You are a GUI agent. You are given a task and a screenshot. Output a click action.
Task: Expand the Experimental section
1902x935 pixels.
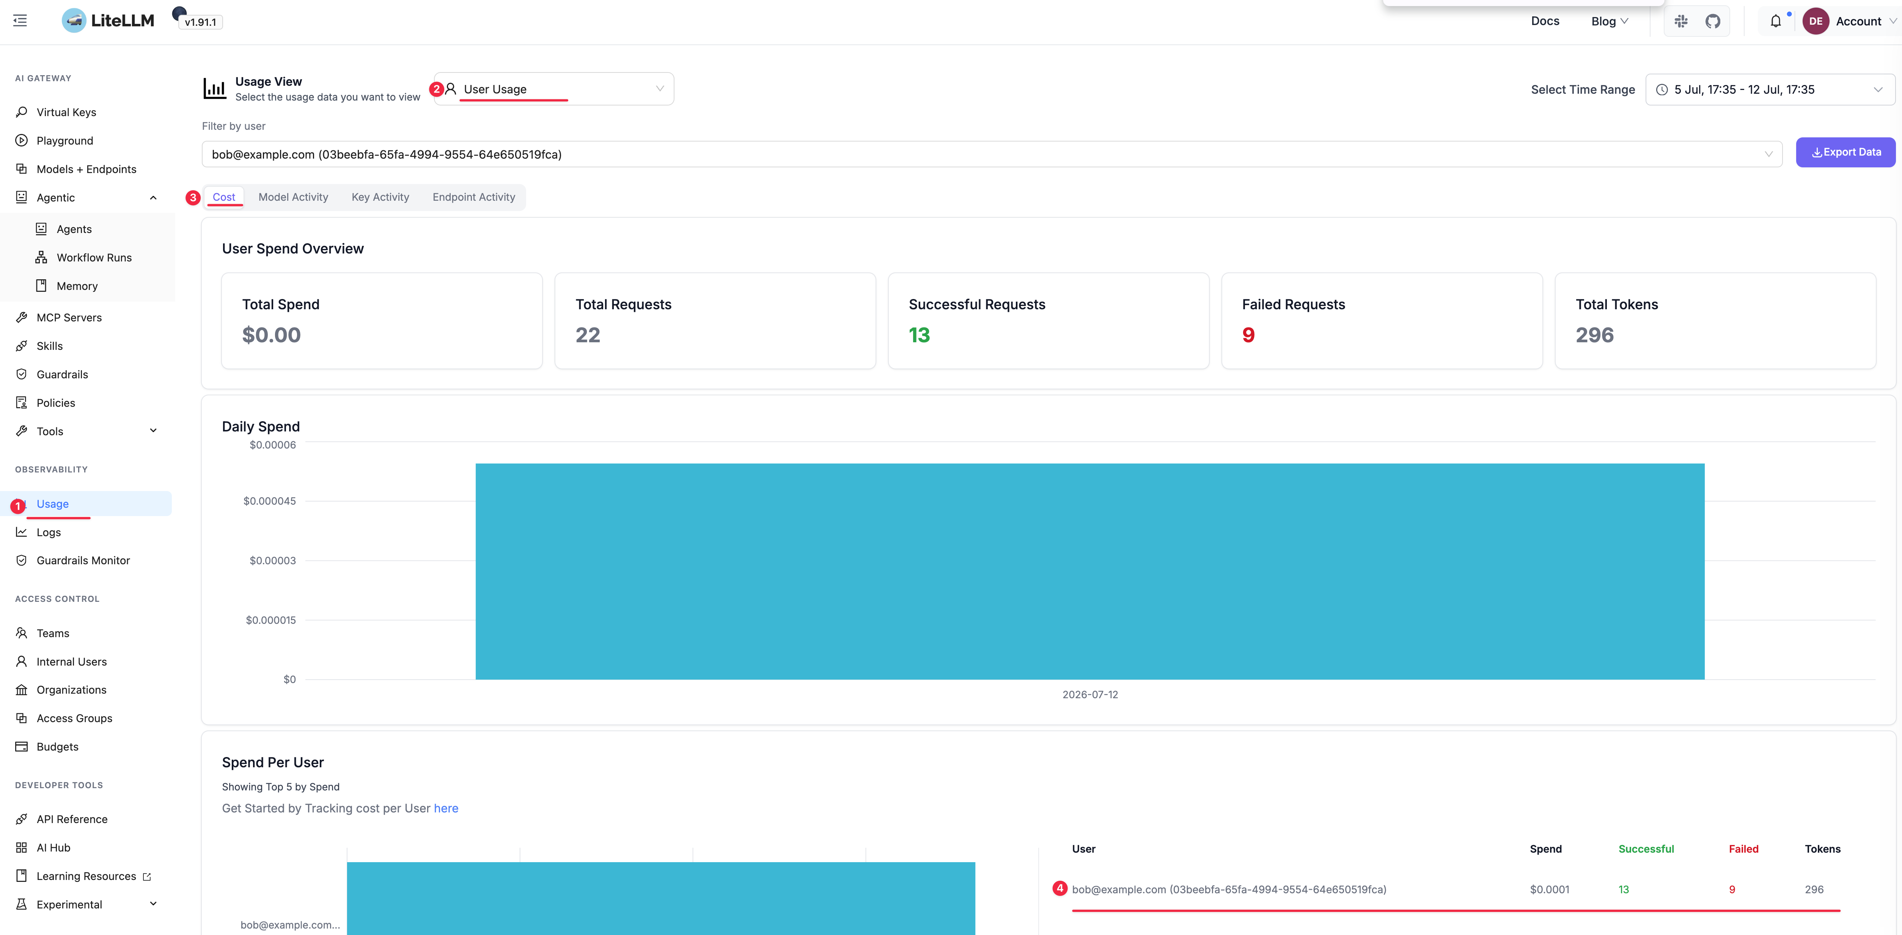tap(153, 904)
